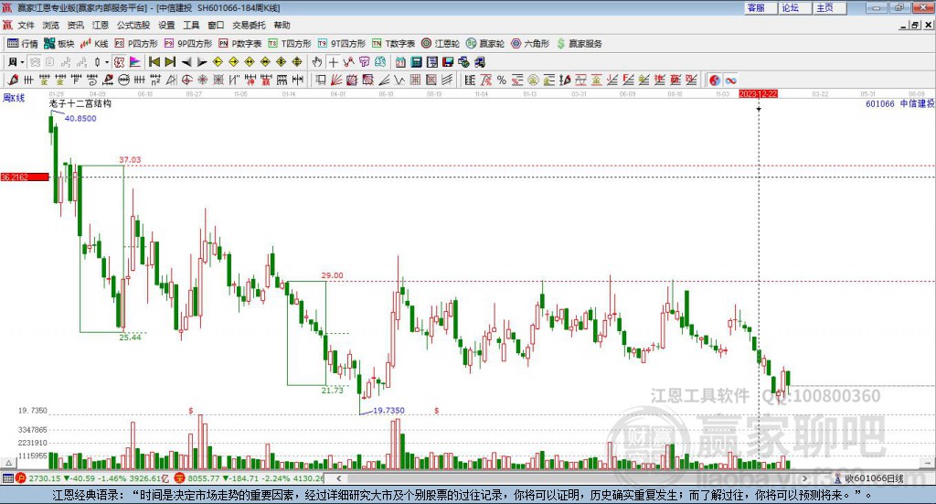Click the percent % tool icon
Image resolution: width=936 pixels, height=504 pixels.
point(502,80)
